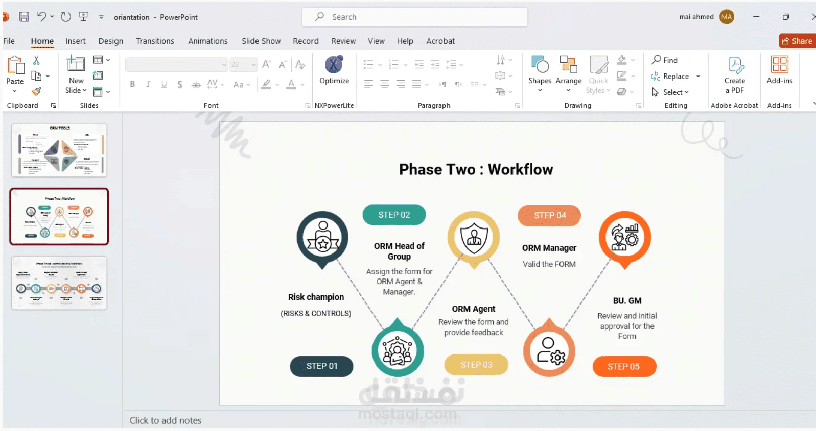816x431 pixels.
Task: Clear all formatting icon
Action: pos(300,64)
